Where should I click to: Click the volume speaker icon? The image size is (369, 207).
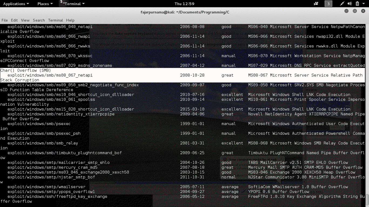350,4
